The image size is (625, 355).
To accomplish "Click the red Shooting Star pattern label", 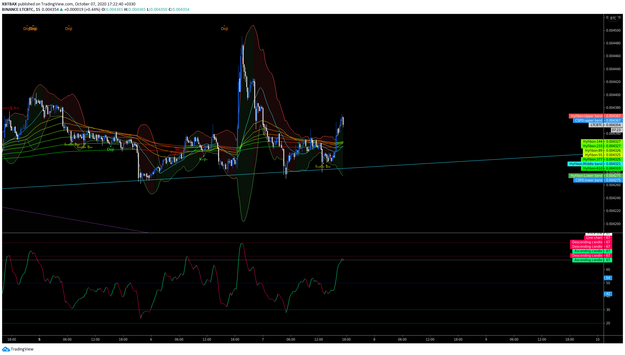I will coord(11,108).
